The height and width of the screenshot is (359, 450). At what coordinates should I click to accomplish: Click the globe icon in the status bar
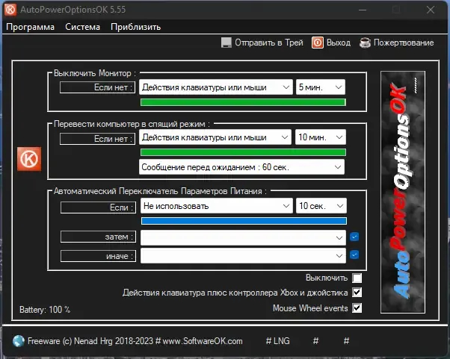coord(19,341)
